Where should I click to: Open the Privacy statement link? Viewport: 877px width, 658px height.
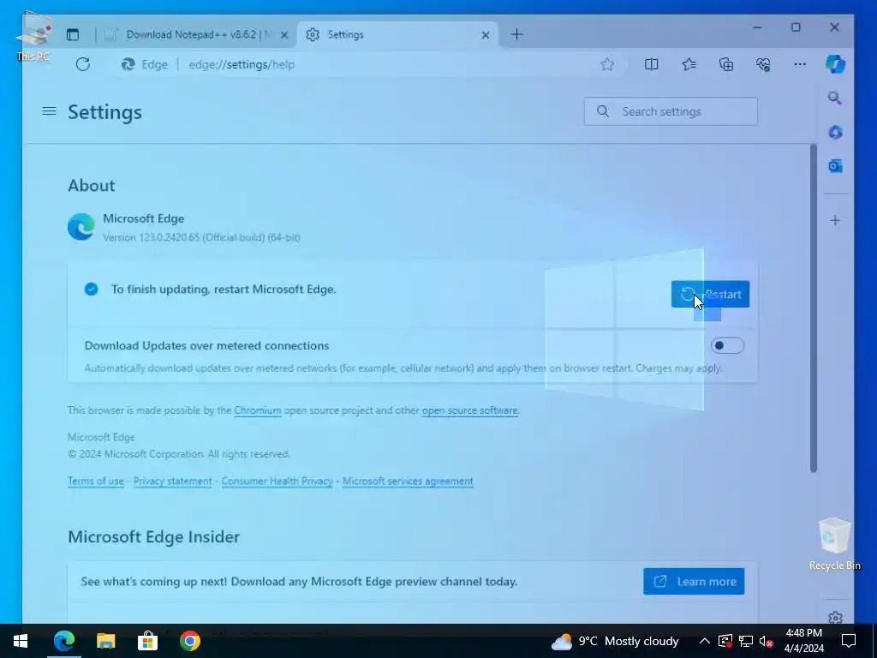(x=172, y=482)
